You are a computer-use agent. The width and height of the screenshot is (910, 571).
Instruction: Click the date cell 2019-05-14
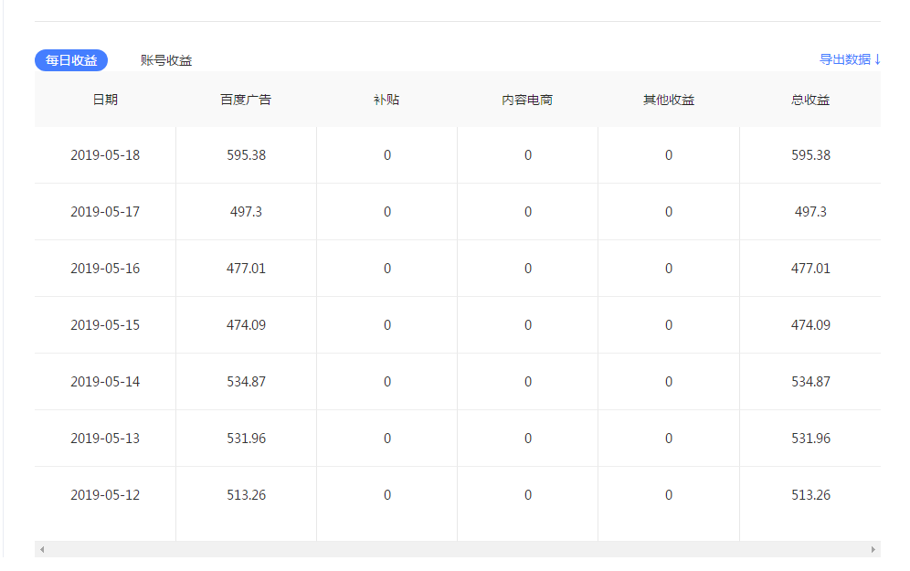tap(105, 381)
